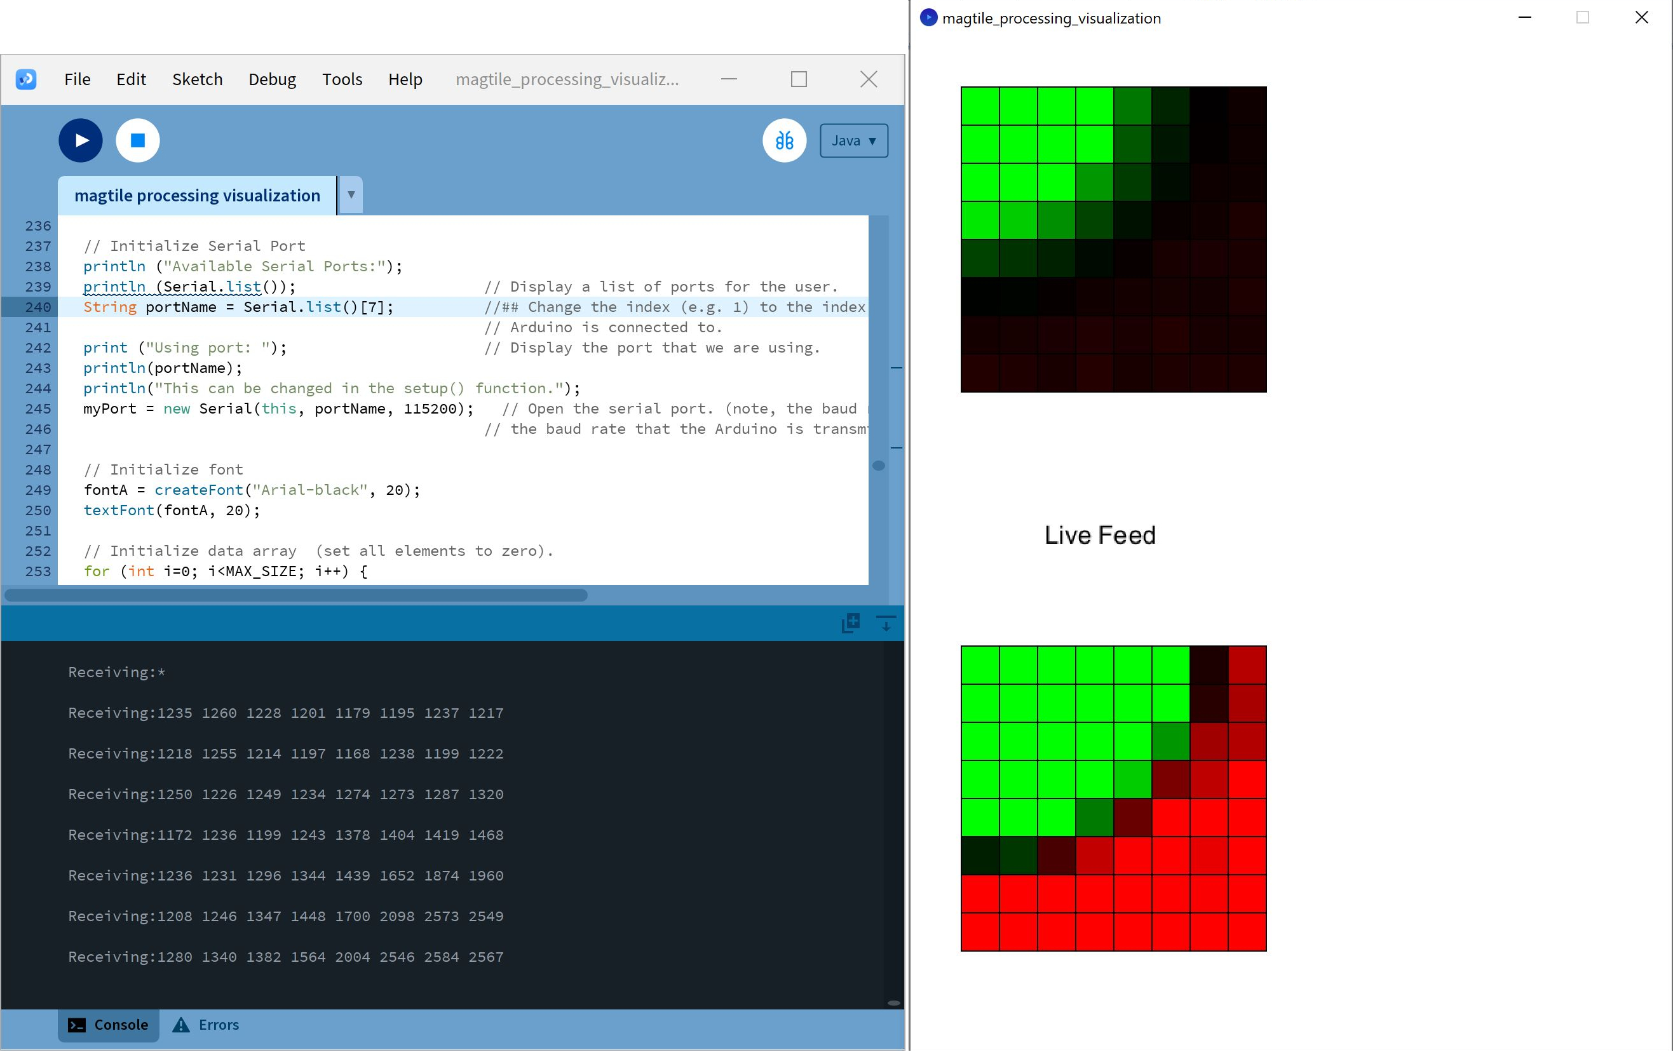This screenshot has width=1673, height=1052.
Task: Click the Run sketch play button
Action: click(x=81, y=140)
